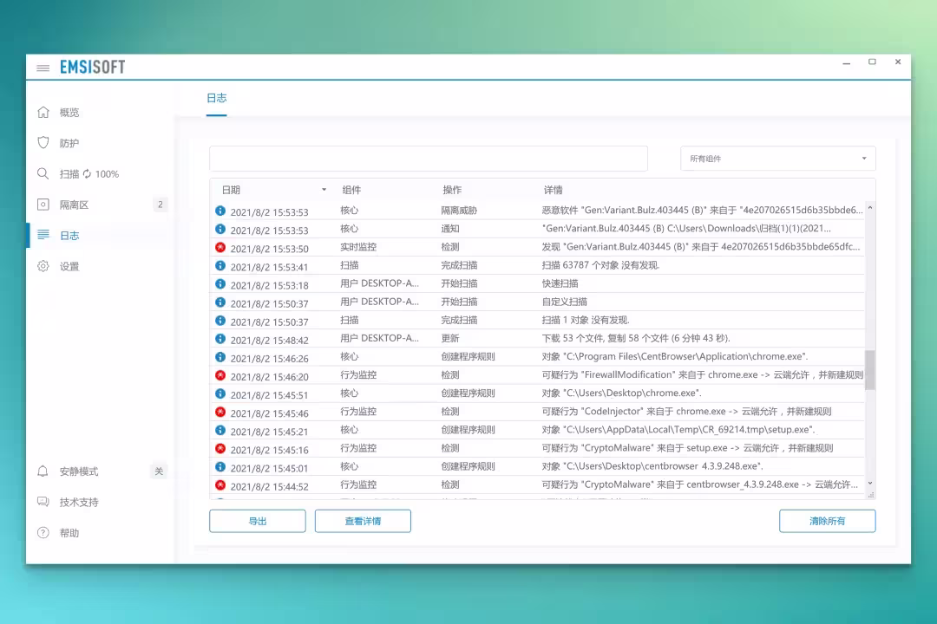Image resolution: width=937 pixels, height=624 pixels.
Task: Click the overview home icon
Action: click(x=43, y=113)
